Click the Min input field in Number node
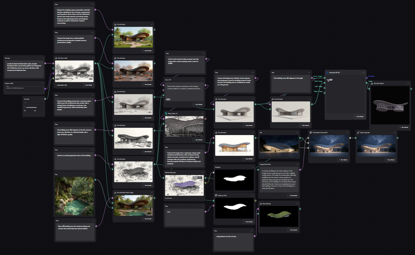This screenshot has width=415, height=255. (29, 114)
